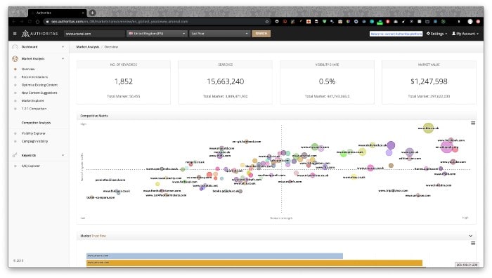
Task: Open the Settings menu
Action: click(x=436, y=34)
